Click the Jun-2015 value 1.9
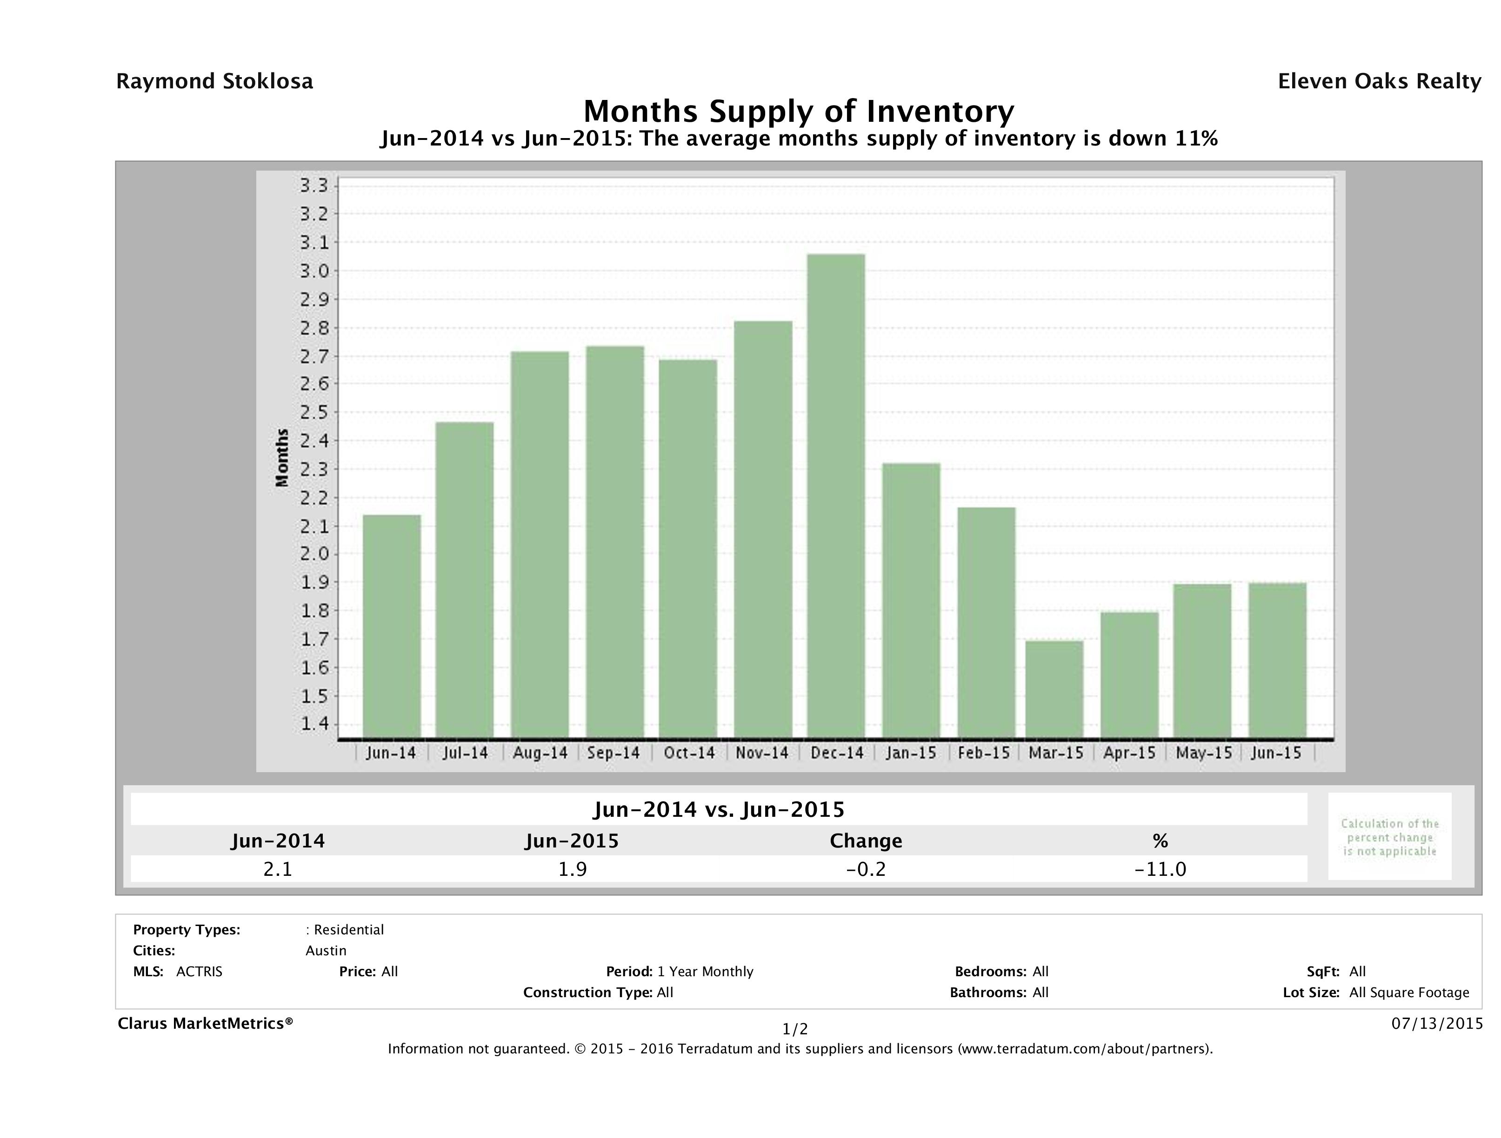 pos(572,869)
